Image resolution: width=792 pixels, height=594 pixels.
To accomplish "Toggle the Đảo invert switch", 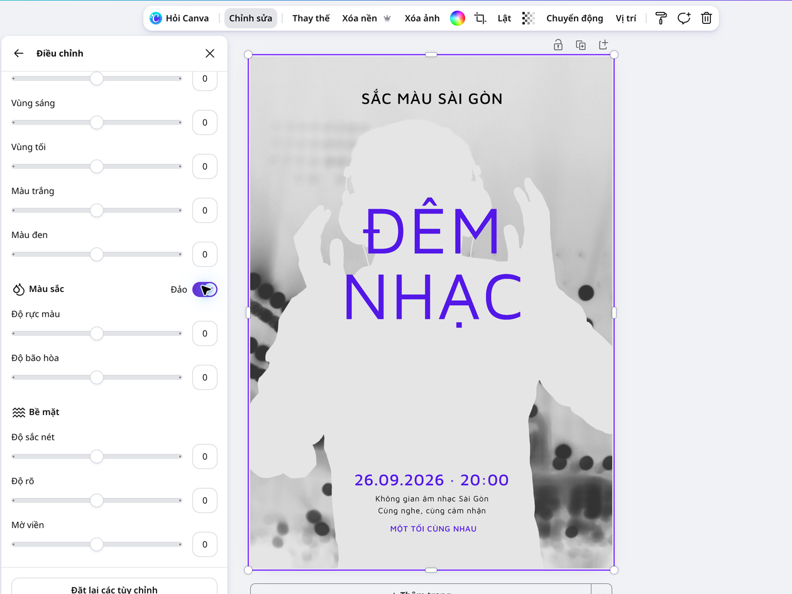I will point(205,289).
